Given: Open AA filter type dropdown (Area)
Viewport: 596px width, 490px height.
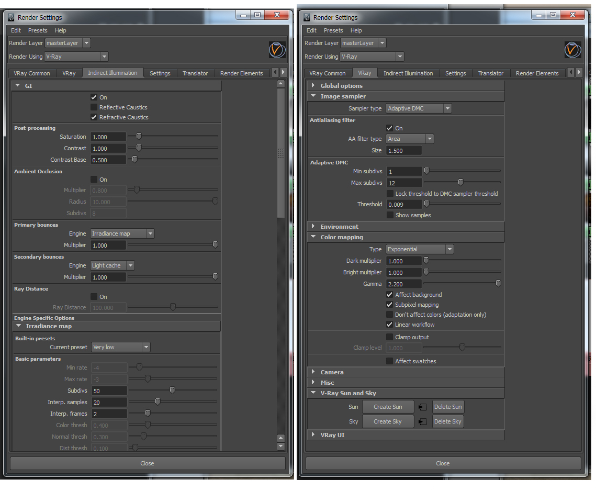Looking at the screenshot, I should (410, 139).
